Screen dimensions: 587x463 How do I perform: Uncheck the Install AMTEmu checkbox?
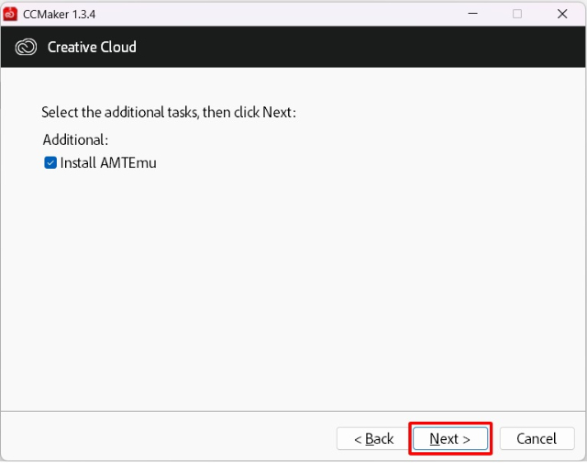pyautogui.click(x=50, y=163)
